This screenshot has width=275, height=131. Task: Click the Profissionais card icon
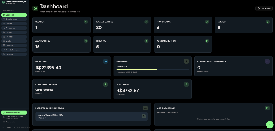[207, 22]
